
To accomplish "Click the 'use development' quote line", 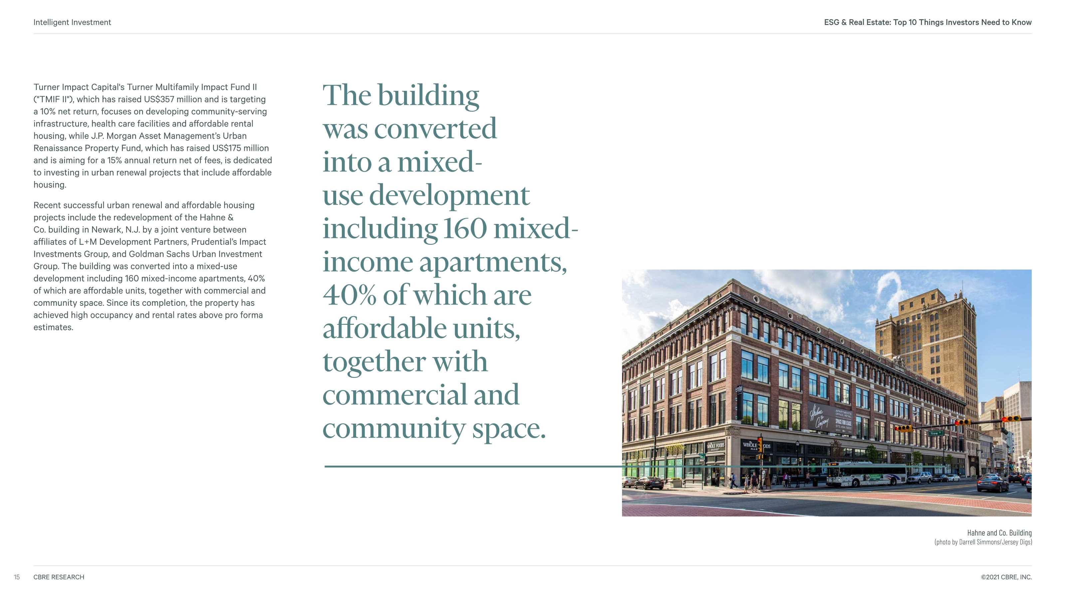I will click(x=426, y=196).
